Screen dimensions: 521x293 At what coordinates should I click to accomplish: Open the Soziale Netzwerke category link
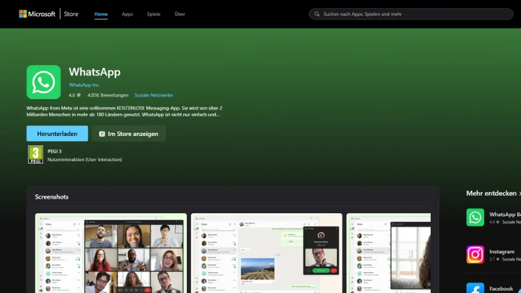pyautogui.click(x=154, y=95)
